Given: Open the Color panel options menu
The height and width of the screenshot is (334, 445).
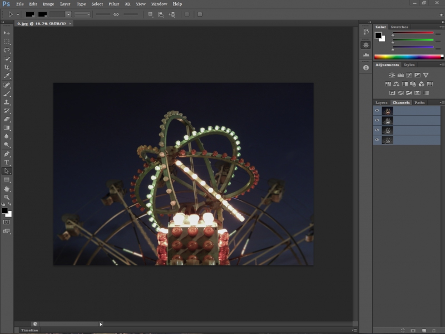Looking at the screenshot, I should (x=442, y=27).
